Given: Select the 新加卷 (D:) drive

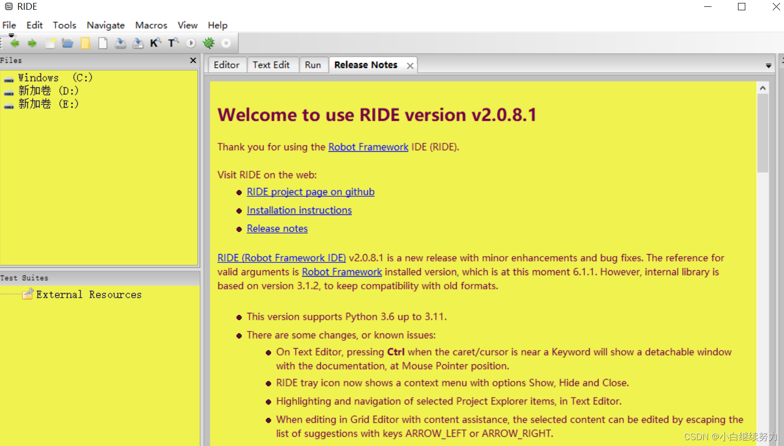Looking at the screenshot, I should coord(48,91).
